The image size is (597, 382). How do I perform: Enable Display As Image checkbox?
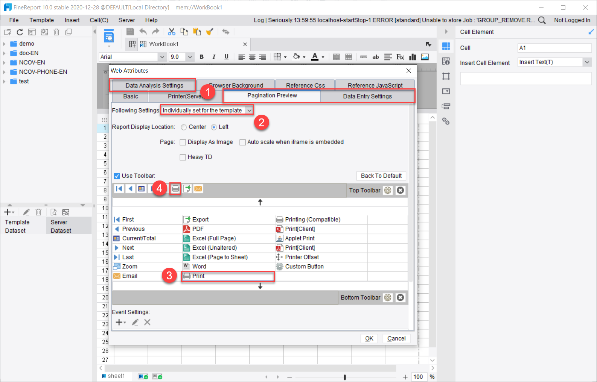coord(183,142)
